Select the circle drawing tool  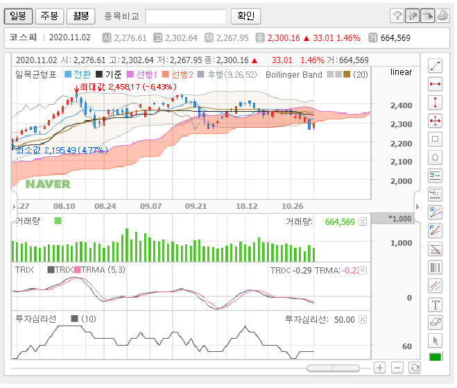pyautogui.click(x=435, y=158)
